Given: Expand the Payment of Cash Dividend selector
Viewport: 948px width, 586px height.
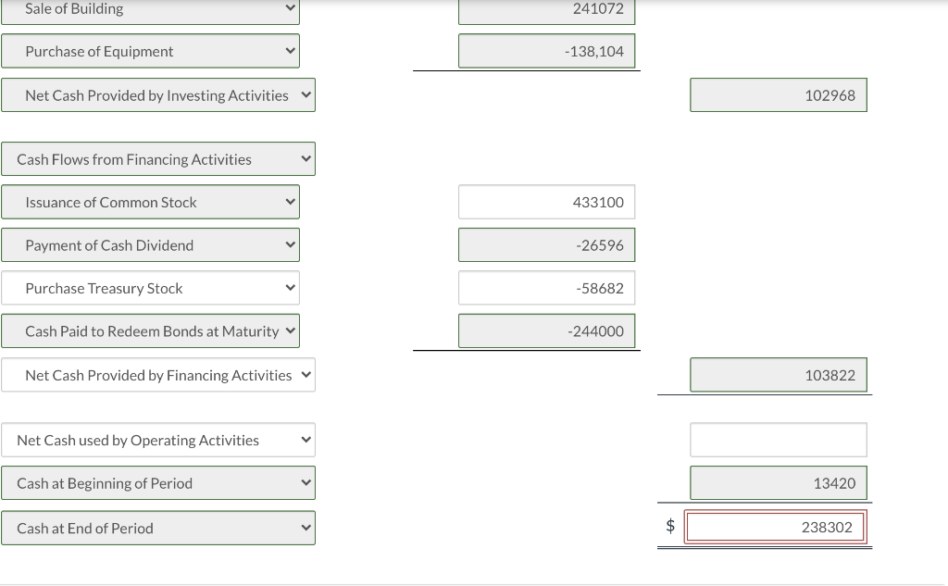Looking at the screenshot, I should click(x=151, y=244).
